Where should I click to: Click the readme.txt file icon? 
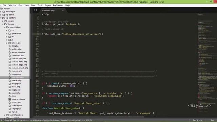tap(9, 93)
